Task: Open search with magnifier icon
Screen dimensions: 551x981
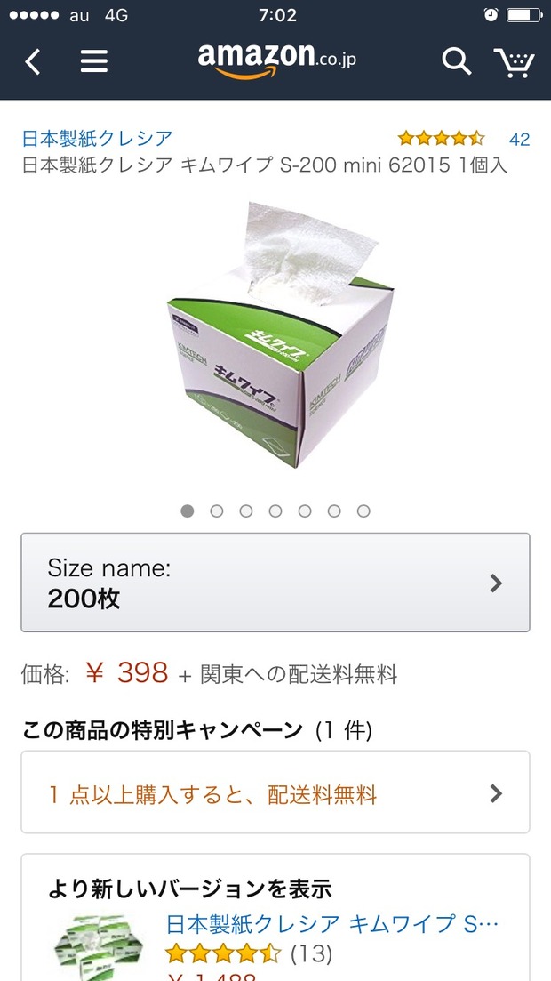Action: coord(457,61)
